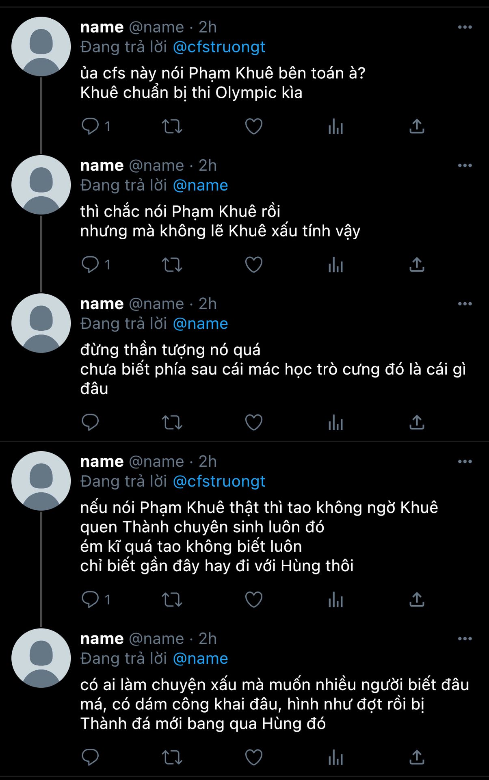Reply to the tweet starting "có ai làm chuyện xấu"
The height and width of the screenshot is (780, 489).
[x=90, y=757]
